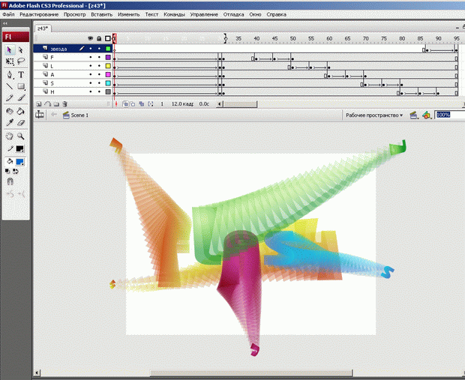Image resolution: width=465 pixels, height=380 pixels.
Task: Open Modify Onion Markers menu
Action: (x=151, y=104)
